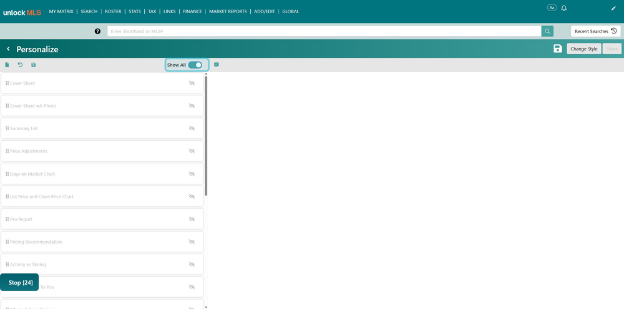The height and width of the screenshot is (309, 624).
Task: Click the scrollbar down arrow
Action: tap(206, 307)
